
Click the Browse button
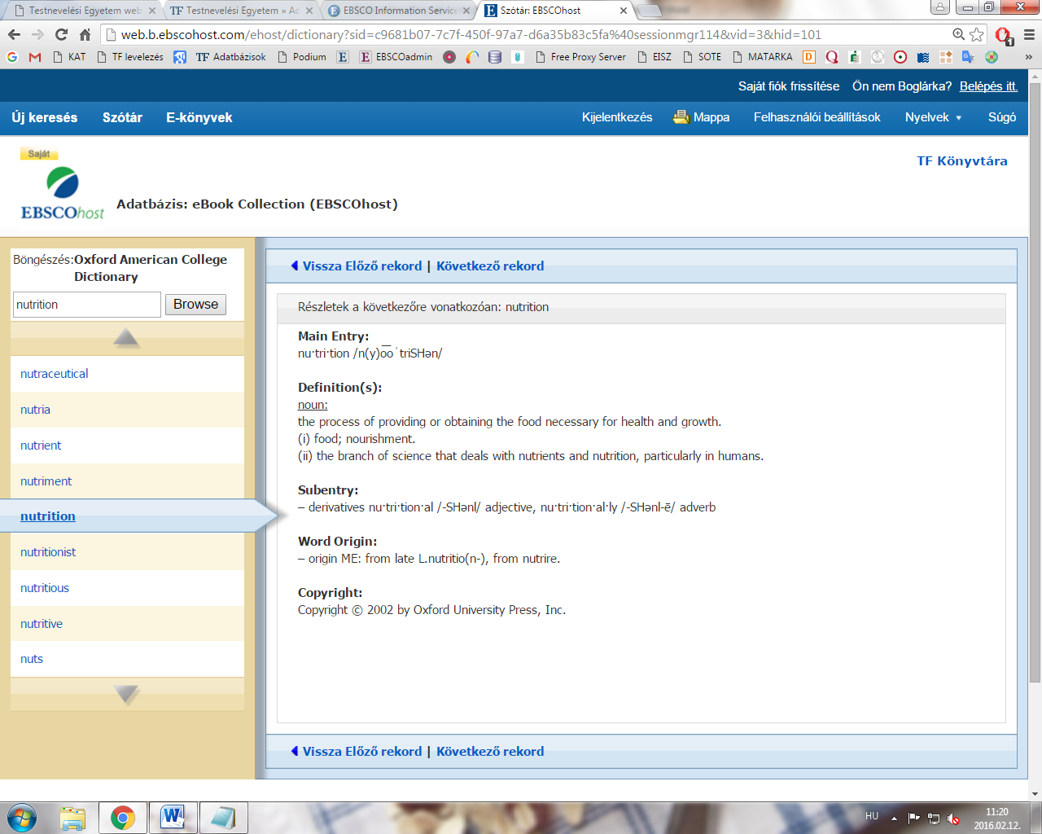point(195,305)
